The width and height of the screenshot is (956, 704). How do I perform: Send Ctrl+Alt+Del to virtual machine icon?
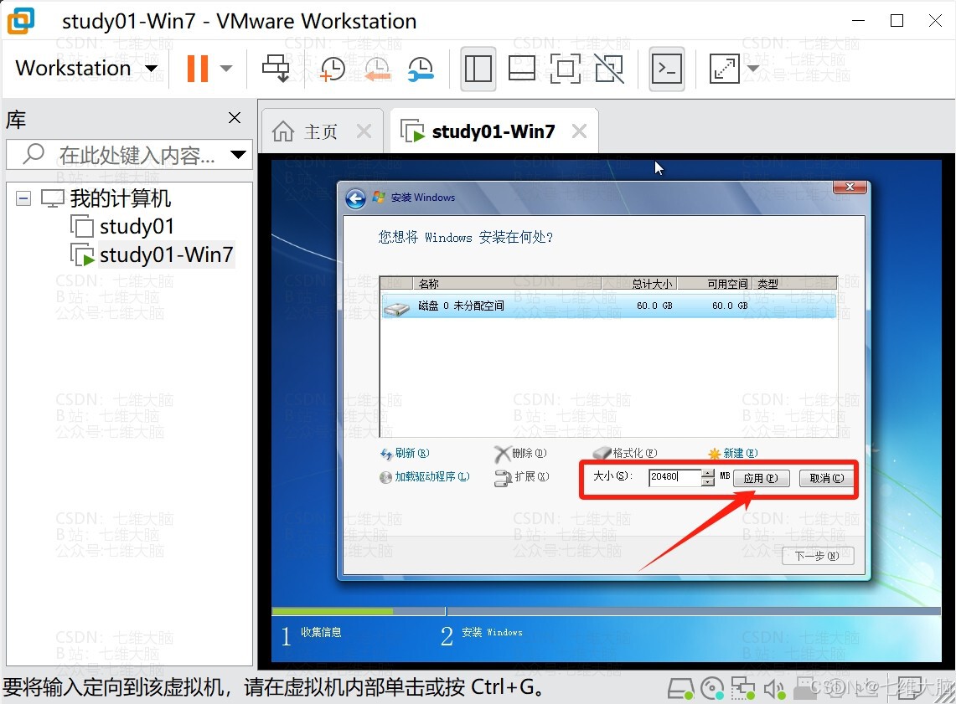[276, 68]
